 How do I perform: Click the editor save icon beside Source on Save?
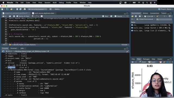tap(14, 16)
